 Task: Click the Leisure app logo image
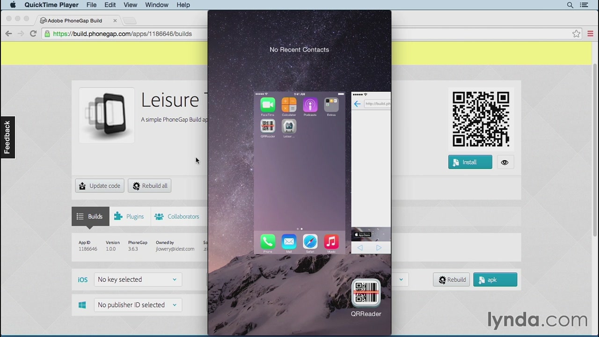point(107,115)
